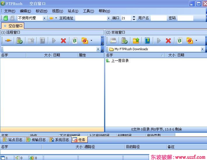This screenshot has width=207, height=160.
Task: Click the quick connect plug icon in top toolbar
Action: pyautogui.click(x=51, y=18)
